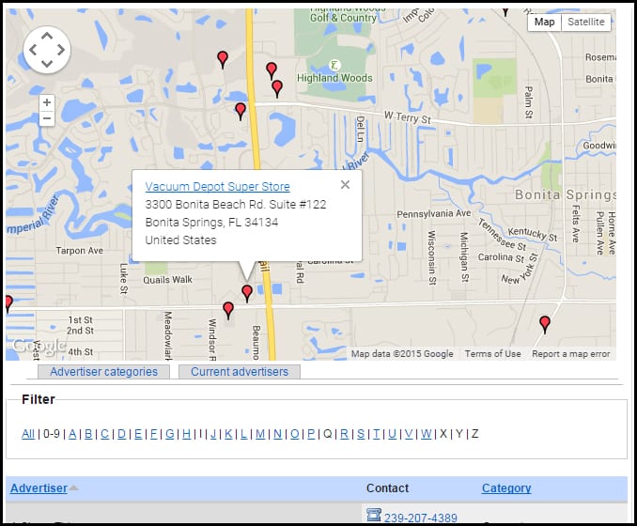Select red marker at bottom right of map

coord(545,325)
